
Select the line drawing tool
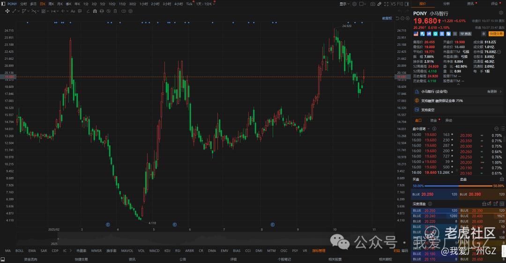(x=14, y=11)
